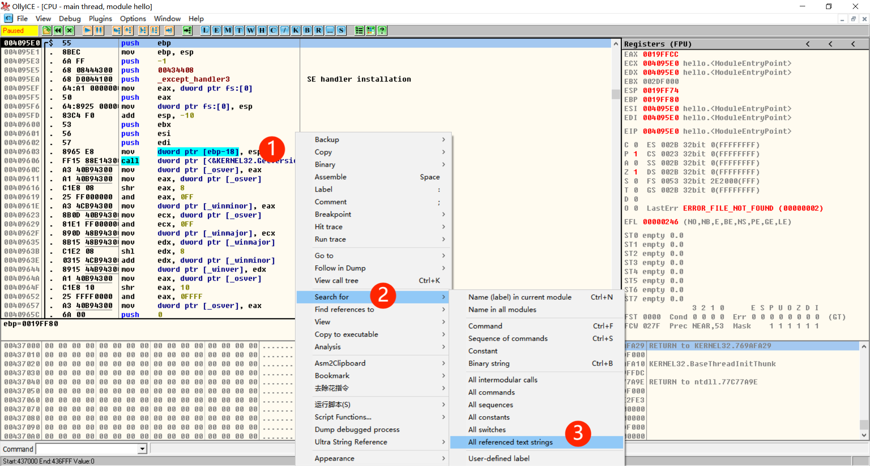Toggle the C flag value in registers

(x=635, y=145)
